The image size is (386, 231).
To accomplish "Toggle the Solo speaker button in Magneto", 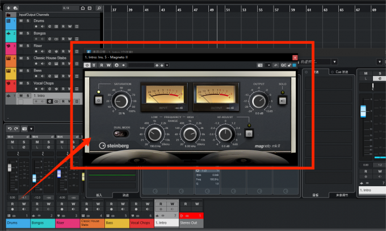I will click(282, 100).
